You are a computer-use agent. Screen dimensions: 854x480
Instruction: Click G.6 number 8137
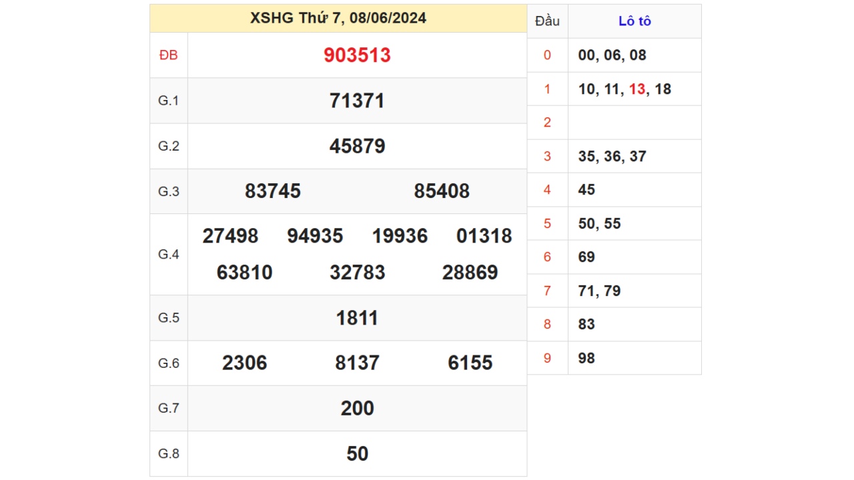pyautogui.click(x=357, y=363)
